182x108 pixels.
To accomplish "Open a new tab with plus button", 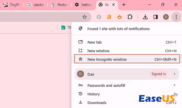I will pos(124,5).
